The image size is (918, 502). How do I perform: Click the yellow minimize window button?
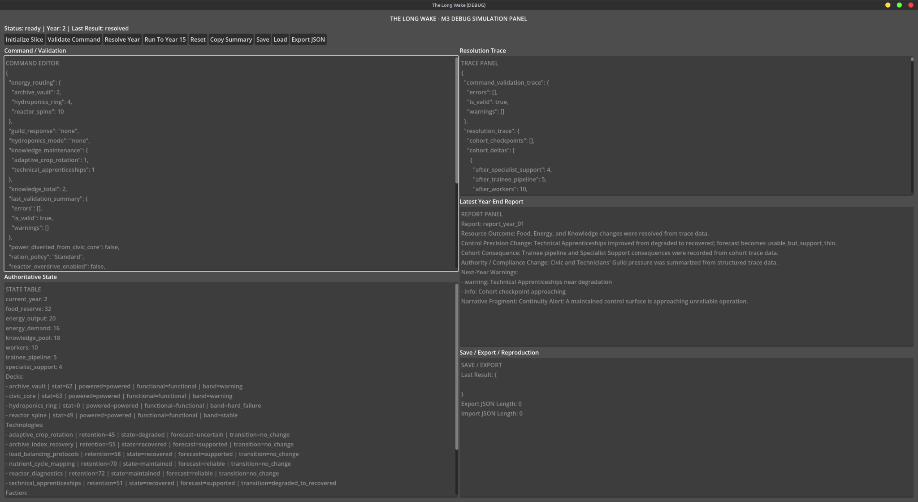click(888, 5)
